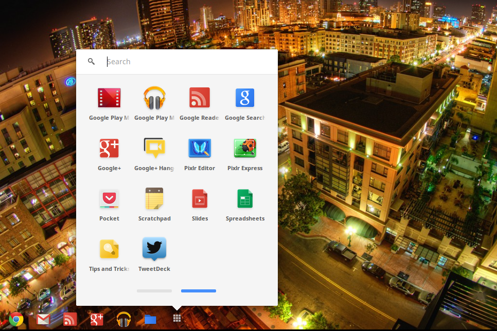Screen dimensions: 497x331
Task: Open Google Play Movies app with the red film icon
Action: [x=109, y=98]
